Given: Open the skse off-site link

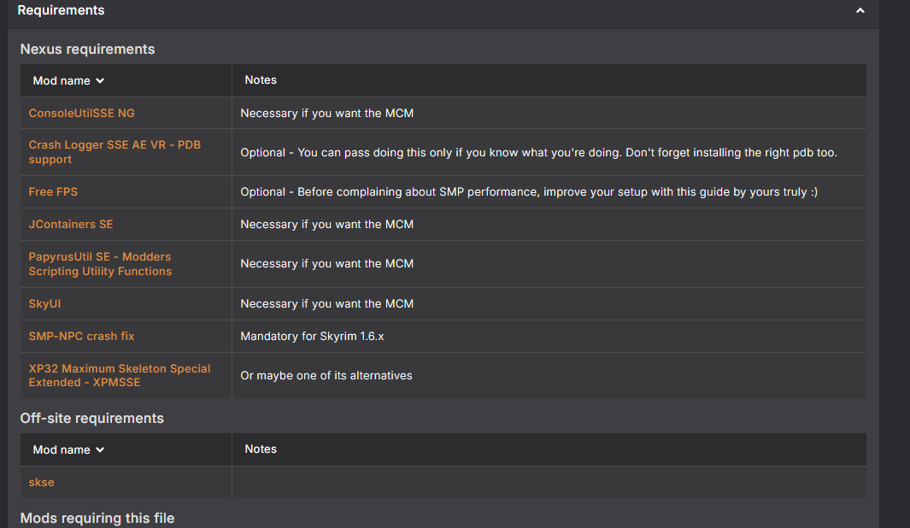Looking at the screenshot, I should (41, 482).
